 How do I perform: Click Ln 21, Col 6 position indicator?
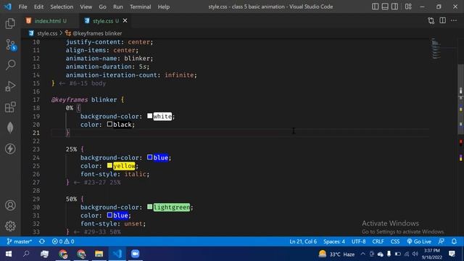[303, 241]
